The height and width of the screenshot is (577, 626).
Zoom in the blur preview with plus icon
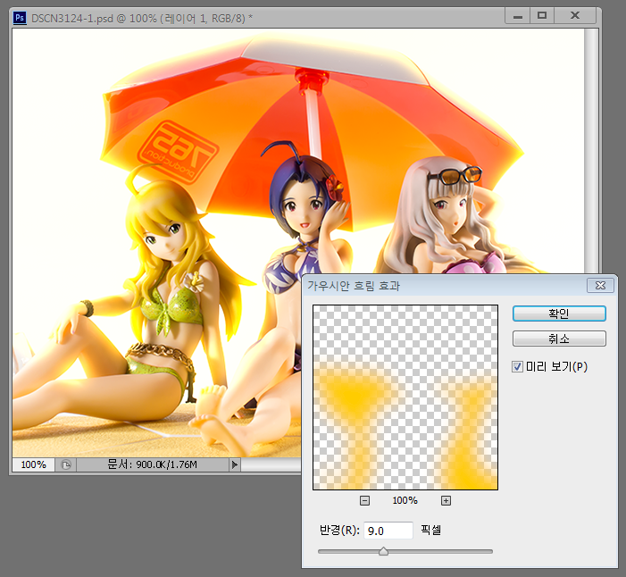tap(446, 500)
